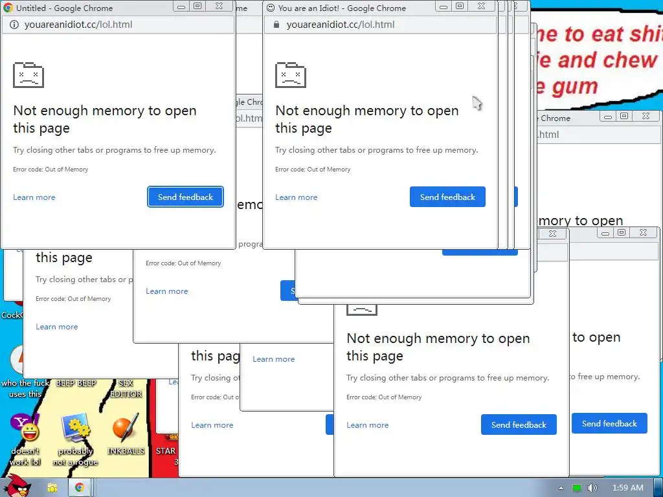Viewport: 663px width, 497px height.
Task: Click Send feedback in You are an Idiot window
Action: pyautogui.click(x=447, y=197)
